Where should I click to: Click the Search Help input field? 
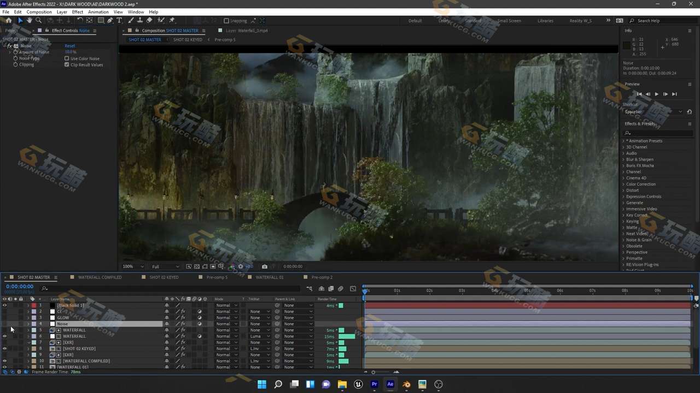pos(662,21)
